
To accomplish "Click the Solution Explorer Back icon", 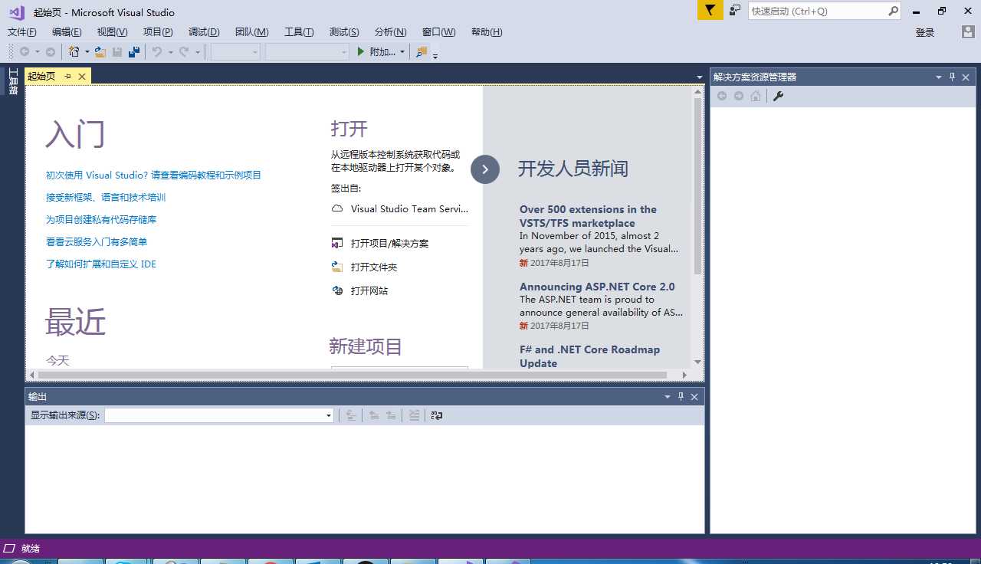I will [x=722, y=96].
